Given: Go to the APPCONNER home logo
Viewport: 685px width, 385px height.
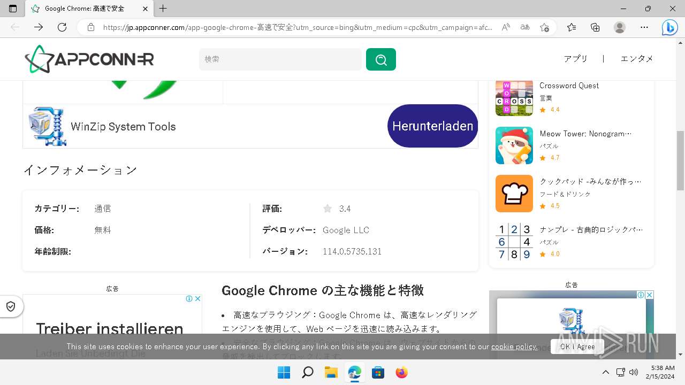Looking at the screenshot, I should 89,59.
